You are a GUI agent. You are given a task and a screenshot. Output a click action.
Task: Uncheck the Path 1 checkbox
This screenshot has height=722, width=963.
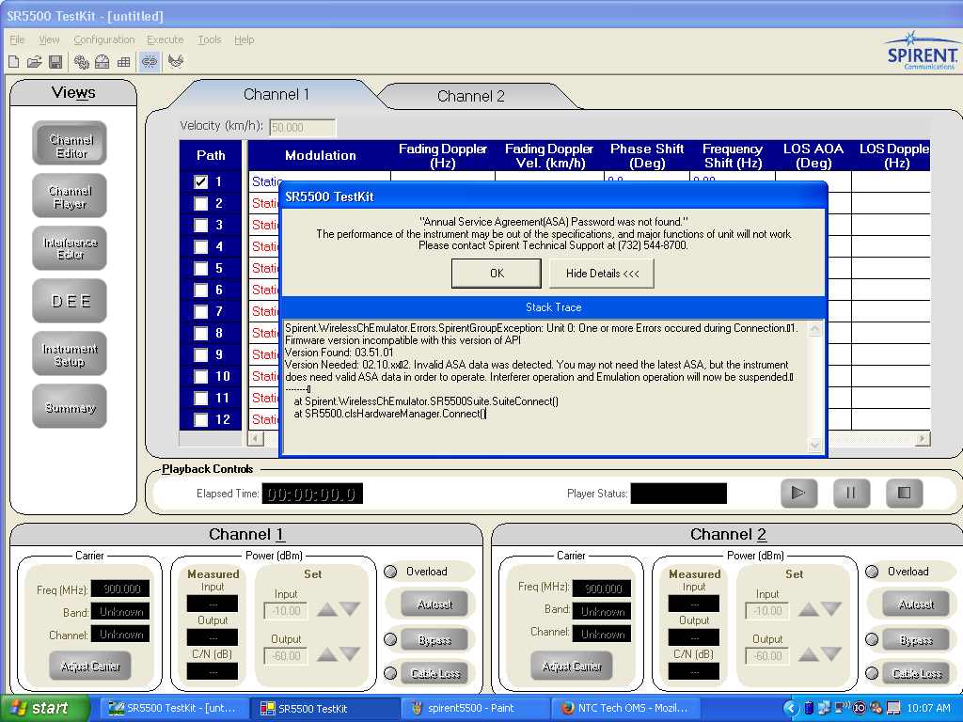click(201, 182)
